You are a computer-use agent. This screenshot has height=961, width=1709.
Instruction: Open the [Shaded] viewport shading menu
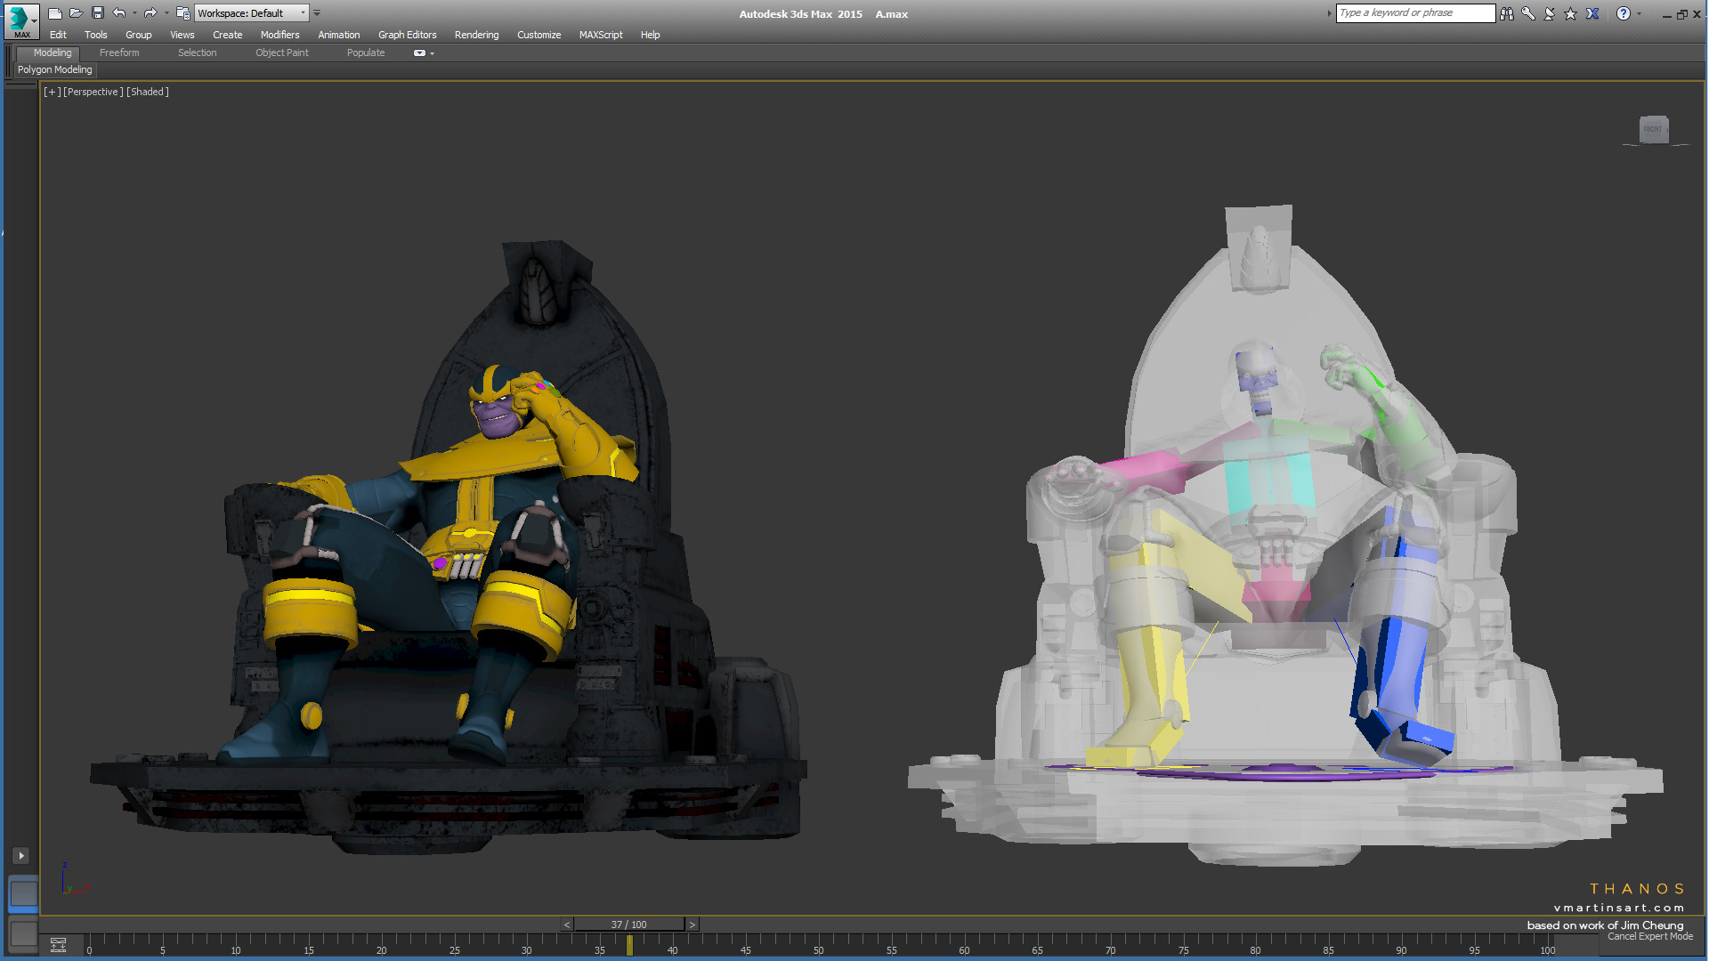tap(148, 92)
